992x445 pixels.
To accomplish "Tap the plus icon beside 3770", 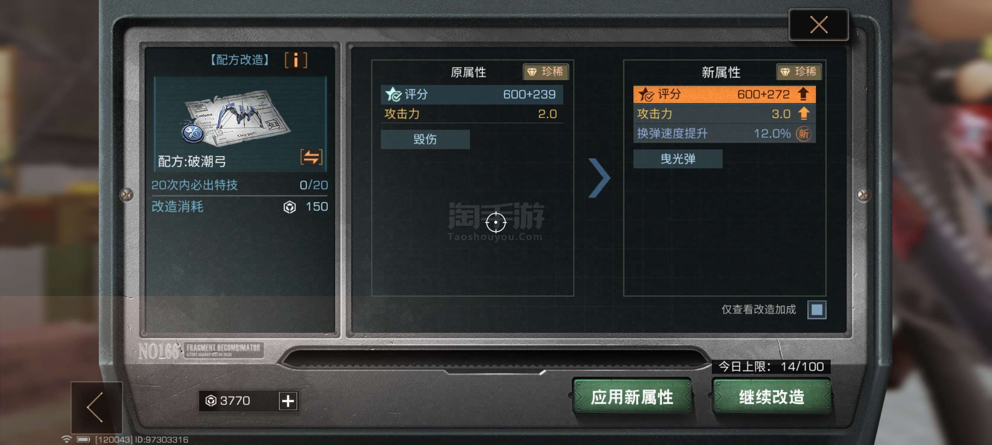I will click(288, 401).
